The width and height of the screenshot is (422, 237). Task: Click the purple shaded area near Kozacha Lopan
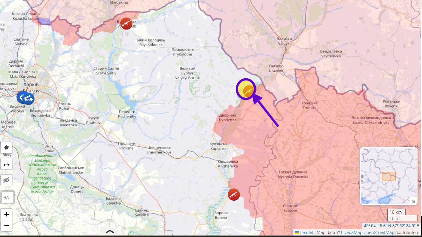(x=44, y=21)
